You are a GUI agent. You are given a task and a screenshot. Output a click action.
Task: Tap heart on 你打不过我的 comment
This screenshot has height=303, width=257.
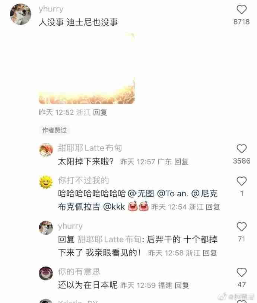click(x=241, y=181)
